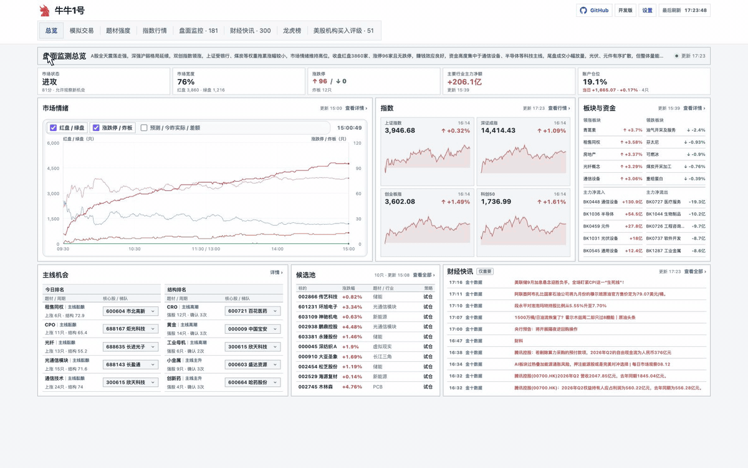Click 查看全部 in 候选池 panel
The height and width of the screenshot is (468, 748).
click(423, 275)
